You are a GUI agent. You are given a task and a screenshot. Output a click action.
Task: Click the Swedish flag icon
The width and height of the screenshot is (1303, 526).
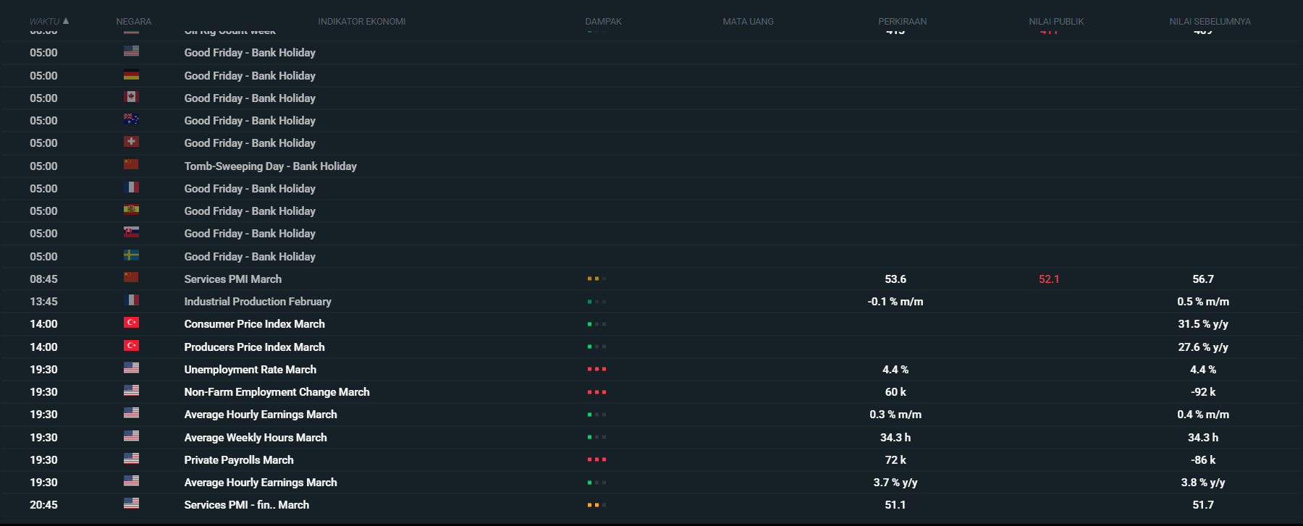pyautogui.click(x=131, y=255)
